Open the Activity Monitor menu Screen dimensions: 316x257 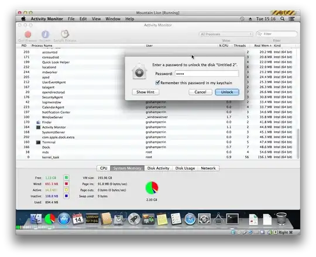coord(47,19)
